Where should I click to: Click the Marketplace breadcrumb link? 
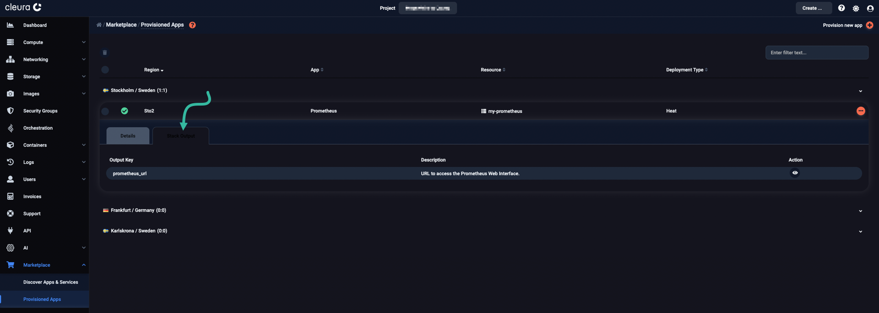121,25
